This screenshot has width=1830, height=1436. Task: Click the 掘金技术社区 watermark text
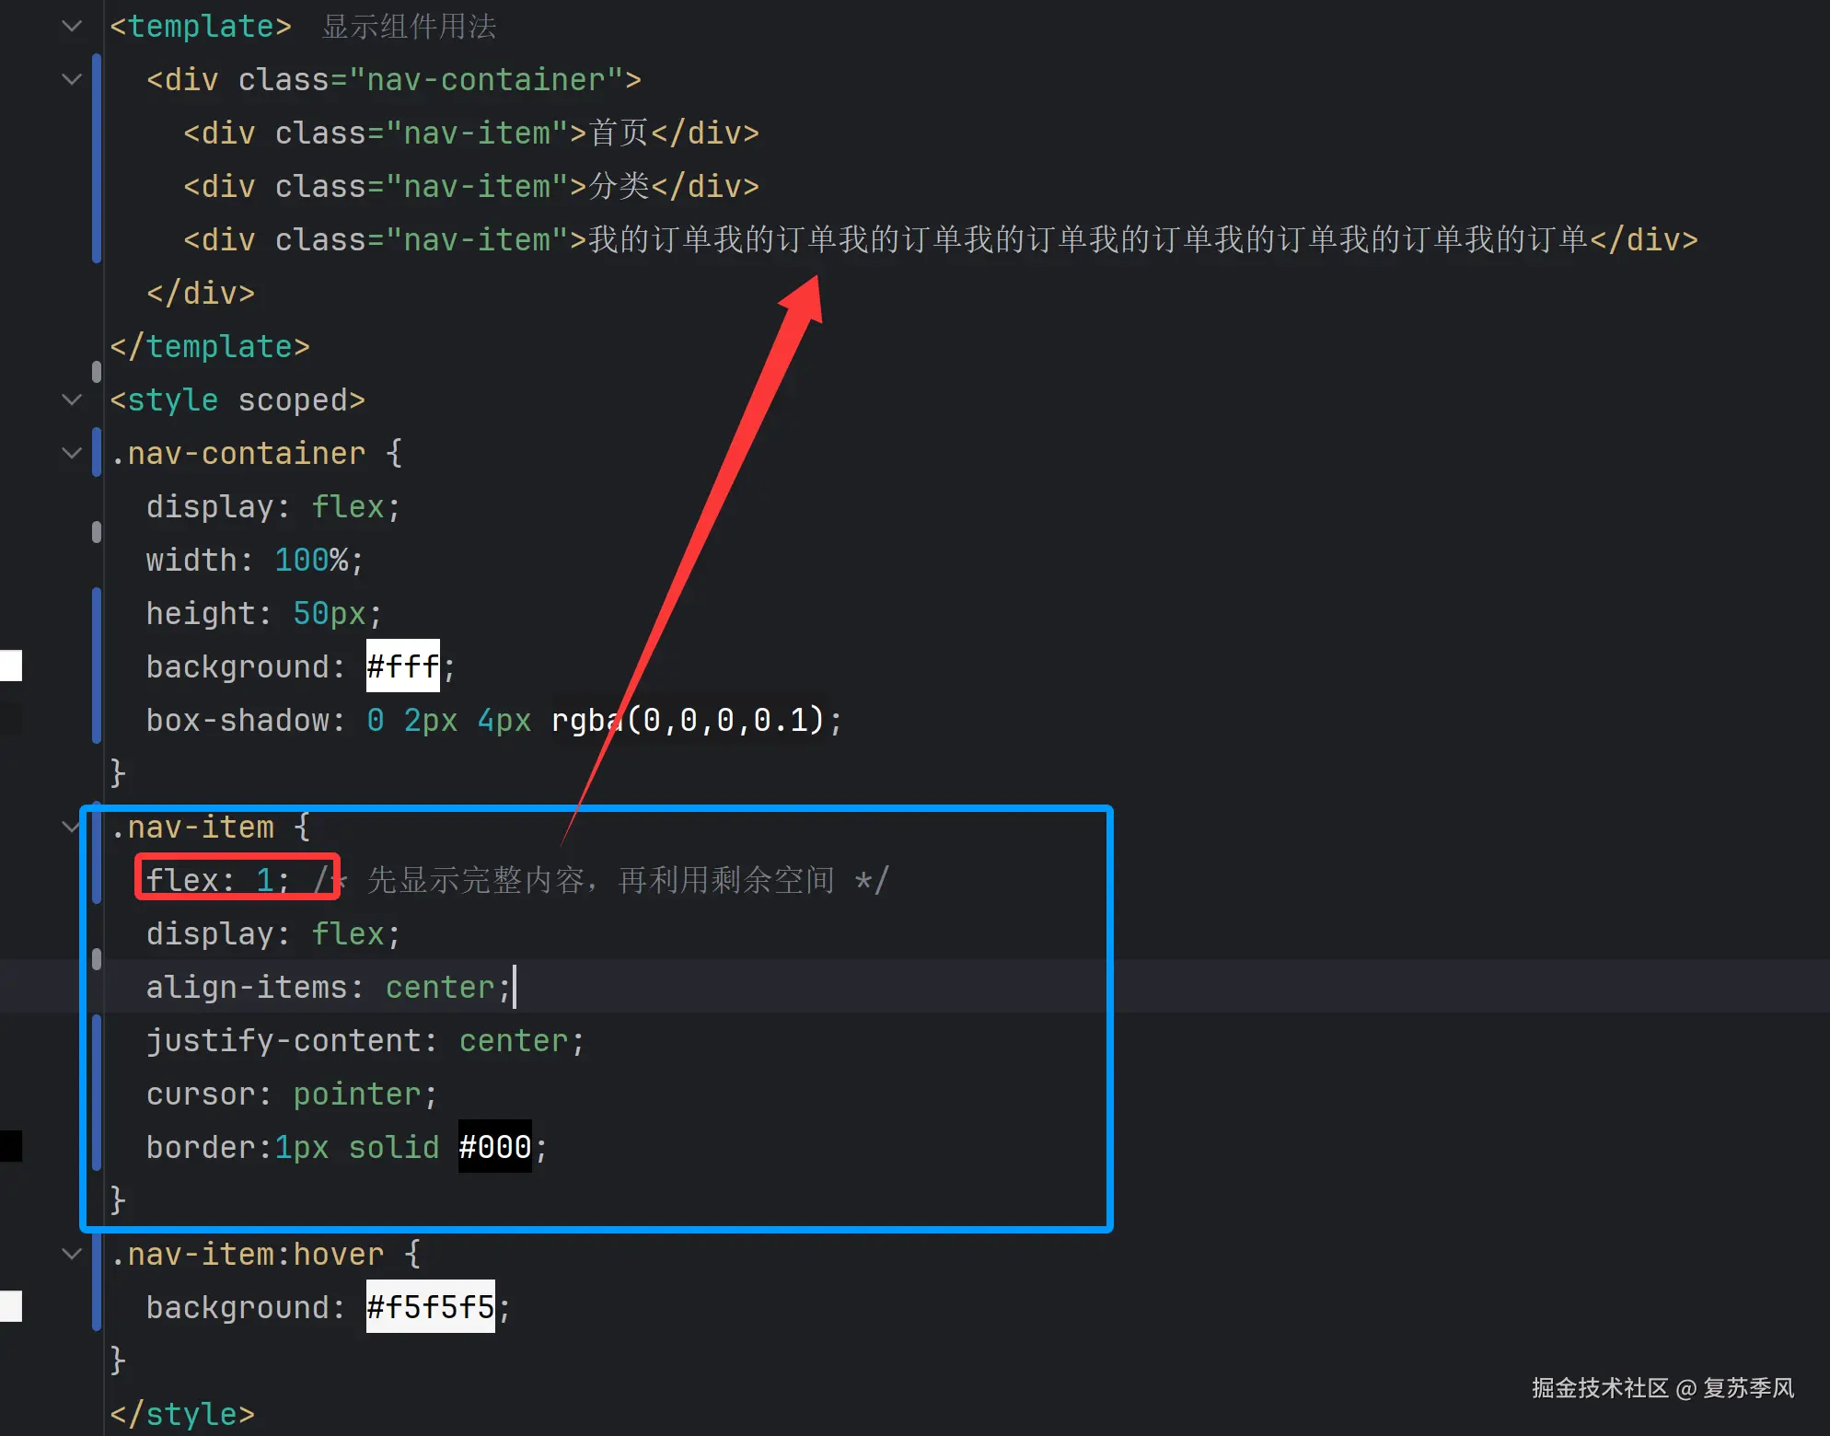(x=1599, y=1388)
